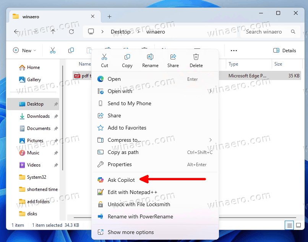This screenshot has height=242, width=308.
Task: Select Add to Favorites
Action: (155, 128)
